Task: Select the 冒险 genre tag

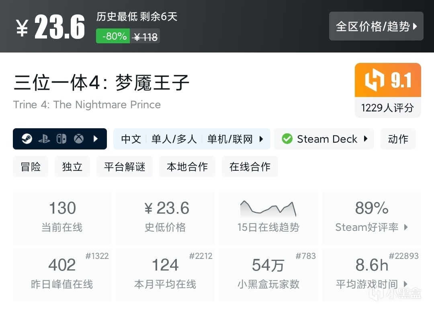Action: 31,167
